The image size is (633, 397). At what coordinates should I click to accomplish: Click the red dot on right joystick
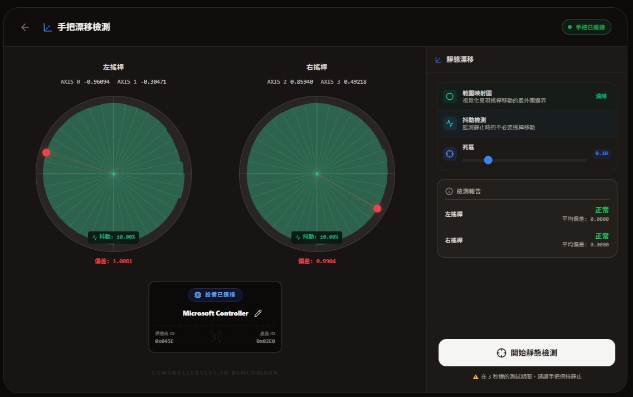377,209
